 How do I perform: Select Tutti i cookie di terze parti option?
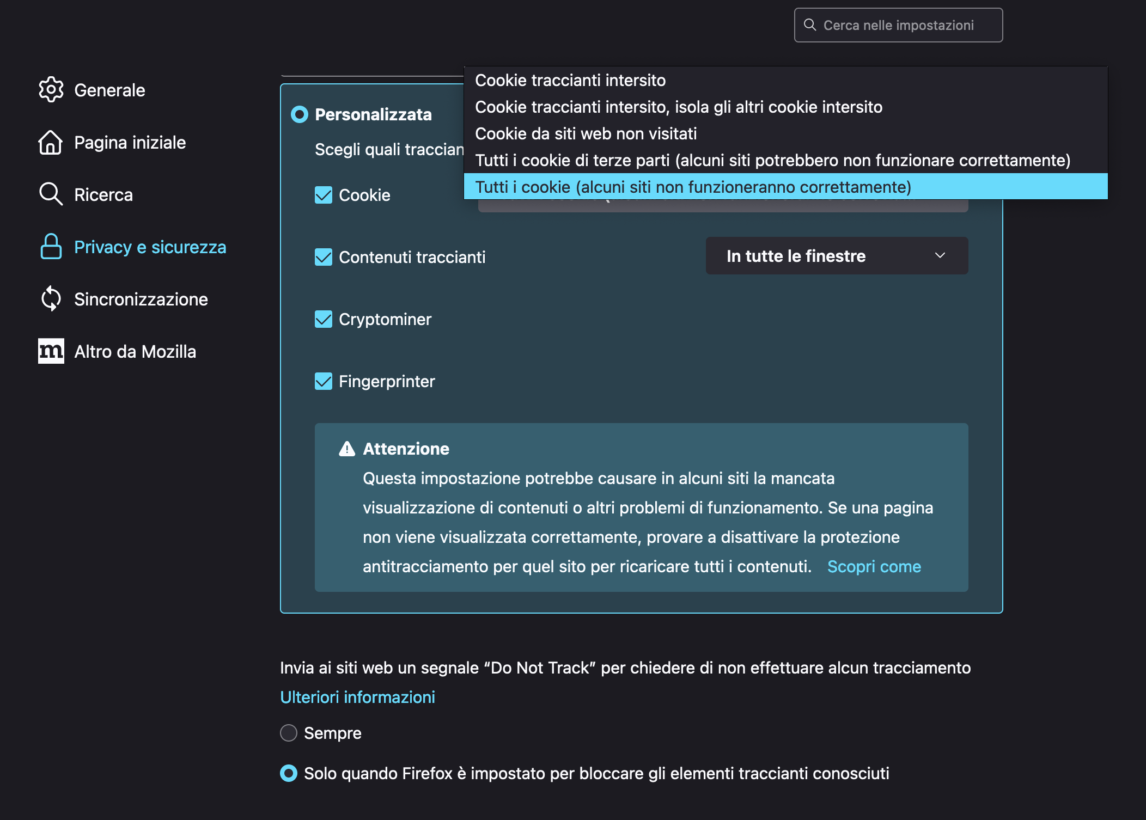coord(772,161)
